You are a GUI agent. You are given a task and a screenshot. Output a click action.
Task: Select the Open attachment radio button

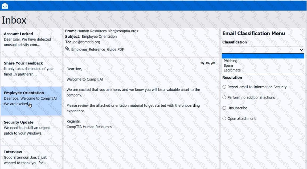click(x=224, y=119)
